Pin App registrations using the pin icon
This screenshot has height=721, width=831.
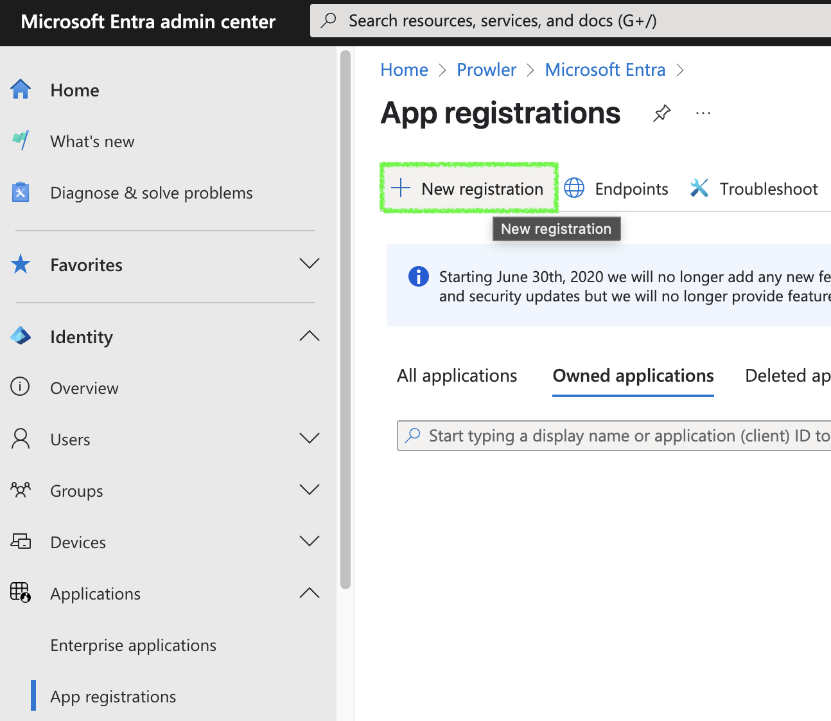click(661, 113)
